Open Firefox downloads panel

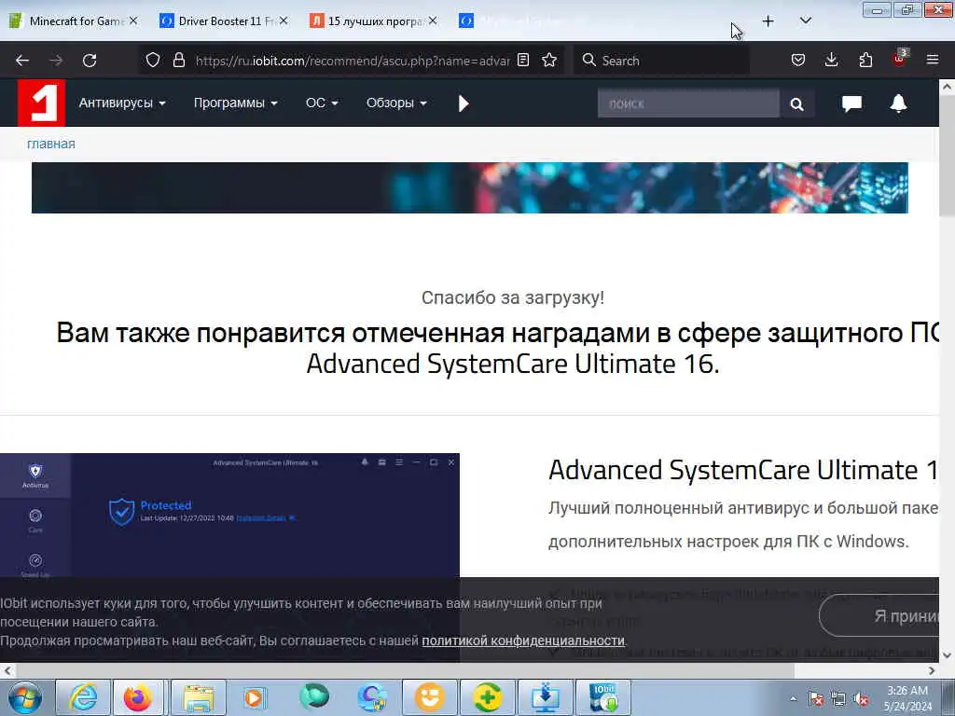831,60
